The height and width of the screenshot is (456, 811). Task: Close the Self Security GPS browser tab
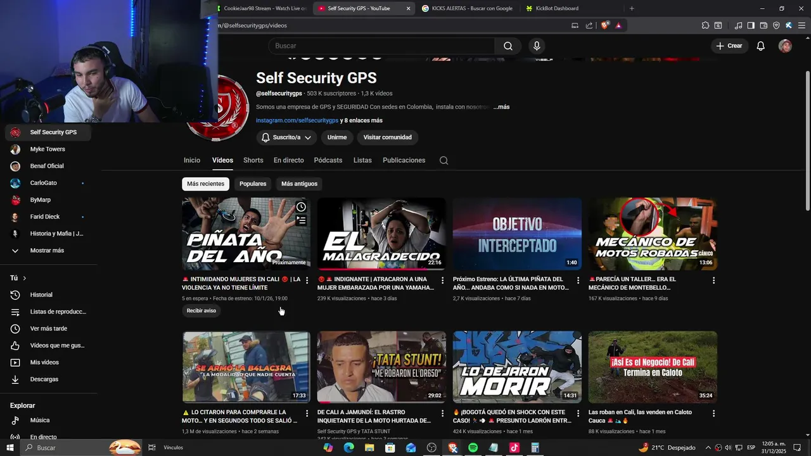(x=408, y=8)
